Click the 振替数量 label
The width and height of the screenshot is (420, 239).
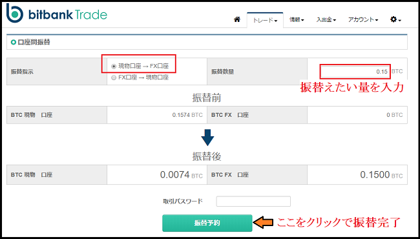(x=222, y=72)
